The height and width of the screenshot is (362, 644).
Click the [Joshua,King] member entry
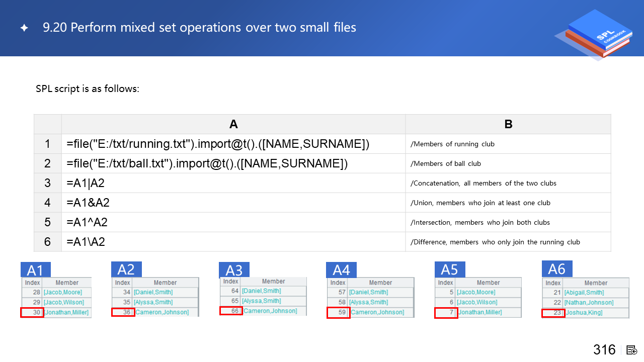584,313
